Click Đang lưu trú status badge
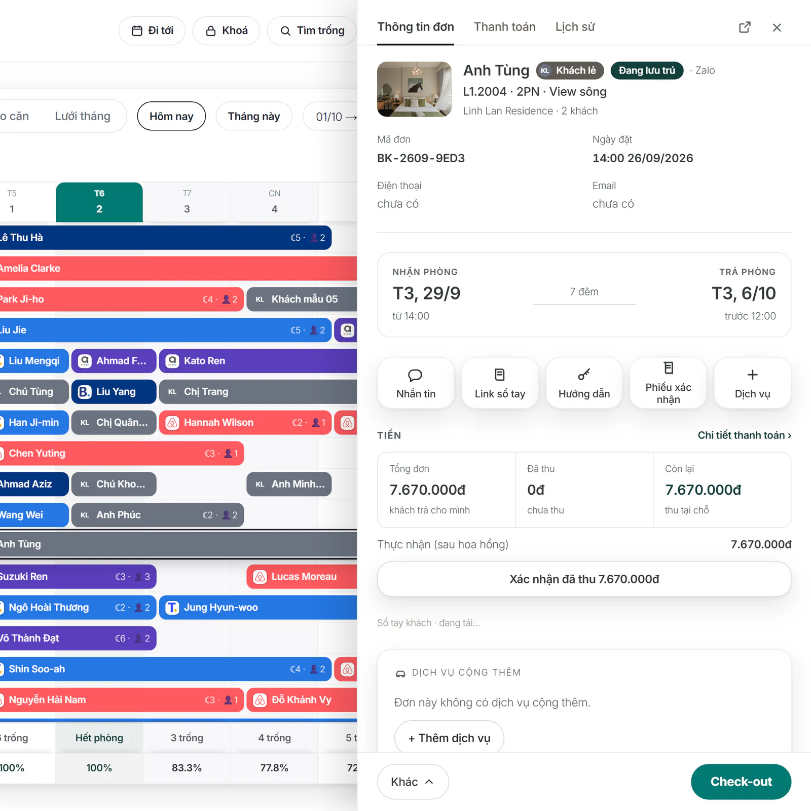The image size is (811, 811). (x=647, y=70)
